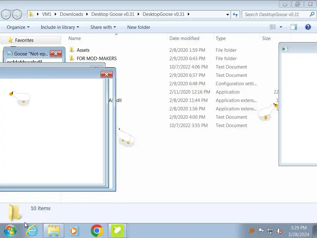Open Windows Media Player from taskbar

74,231
